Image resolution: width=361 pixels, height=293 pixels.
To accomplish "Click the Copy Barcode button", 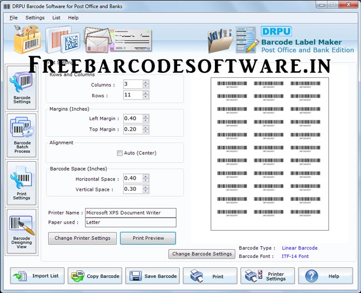I will point(95,276).
